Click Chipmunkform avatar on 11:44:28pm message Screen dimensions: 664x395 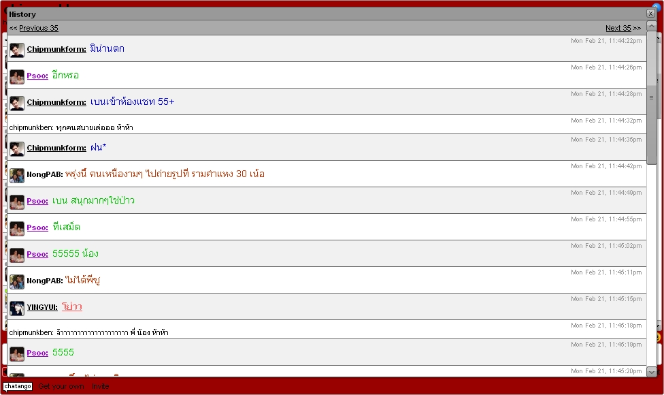coord(17,103)
